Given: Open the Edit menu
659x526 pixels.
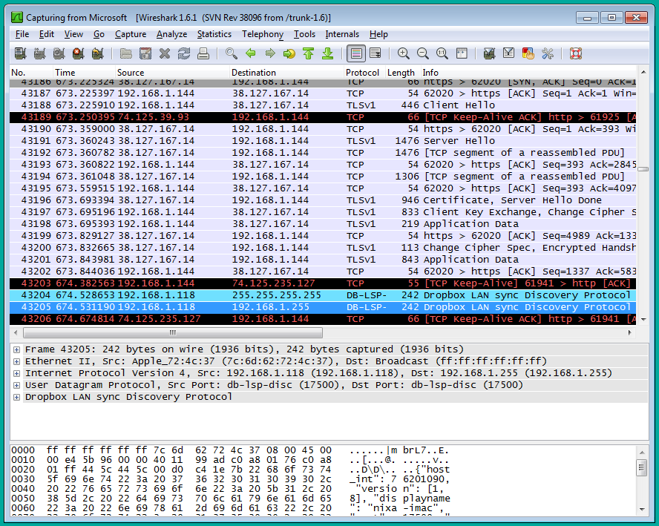Looking at the screenshot, I should (x=46, y=34).
